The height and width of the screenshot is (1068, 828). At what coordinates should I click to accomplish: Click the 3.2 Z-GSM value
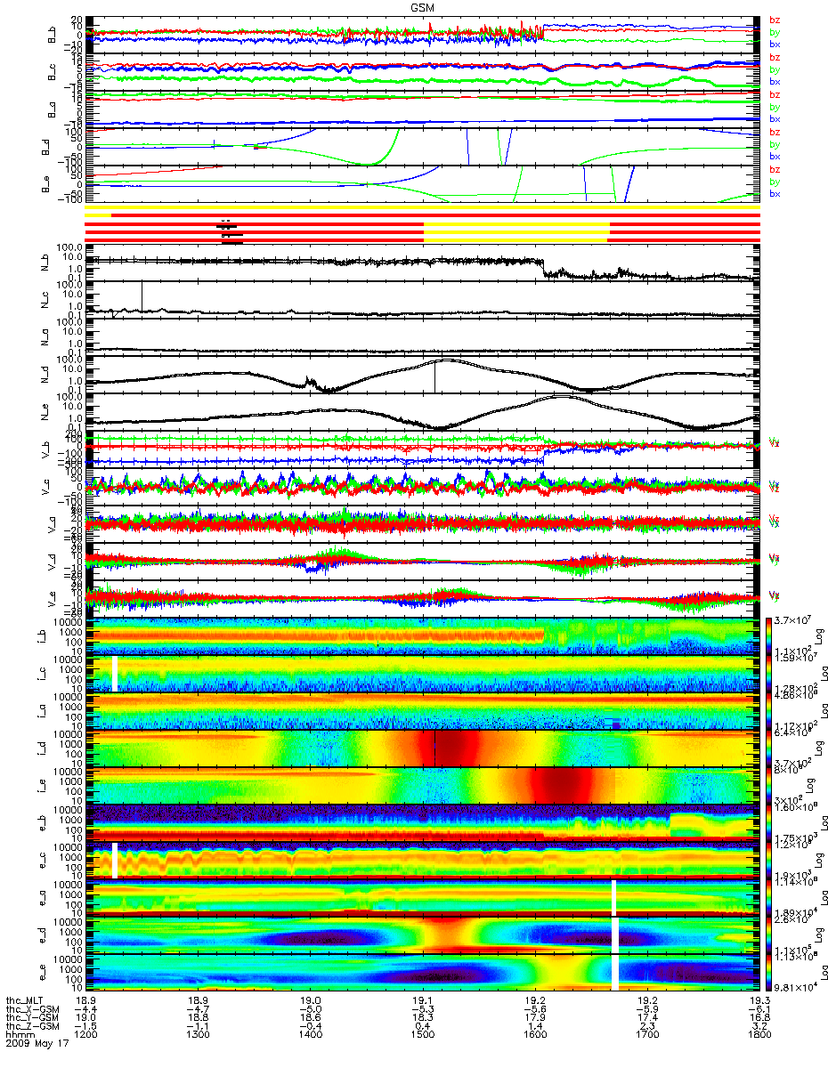[x=759, y=1025]
